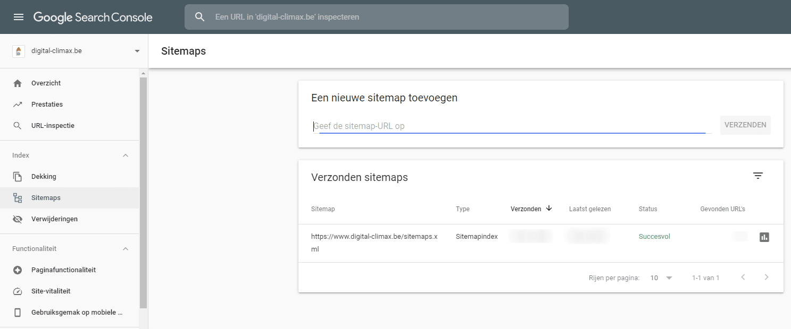Image resolution: width=791 pixels, height=329 pixels.
Task: Click the sidebar scrollbar thumb
Action: [143, 192]
